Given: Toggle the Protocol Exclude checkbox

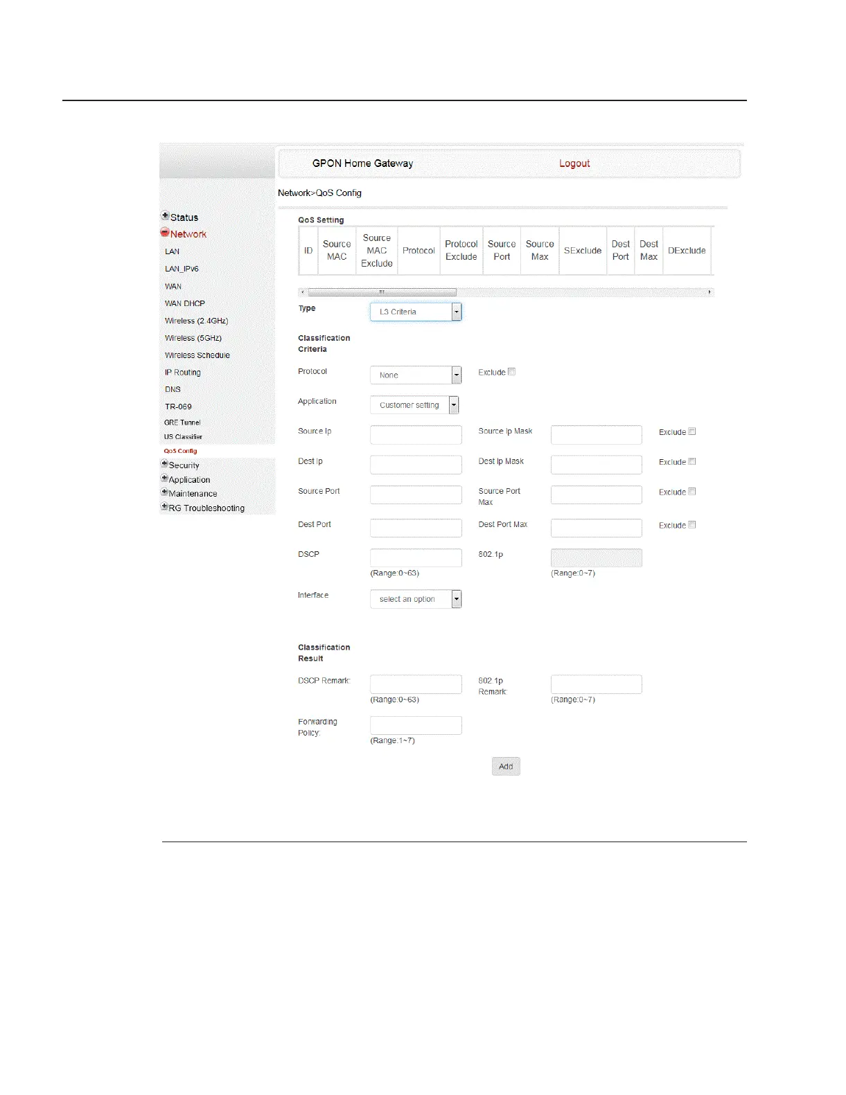Looking at the screenshot, I should point(511,372).
